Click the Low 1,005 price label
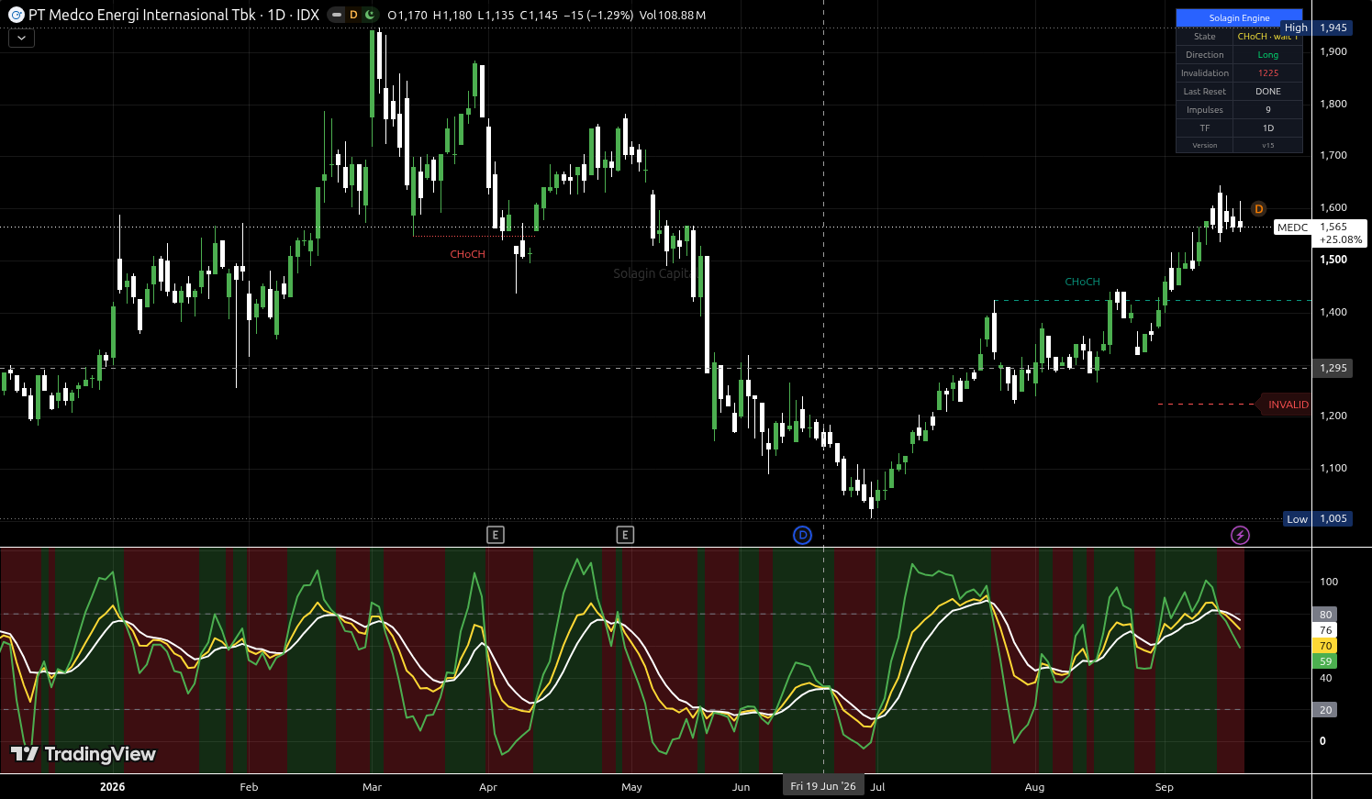1372x799 pixels. point(1317,518)
